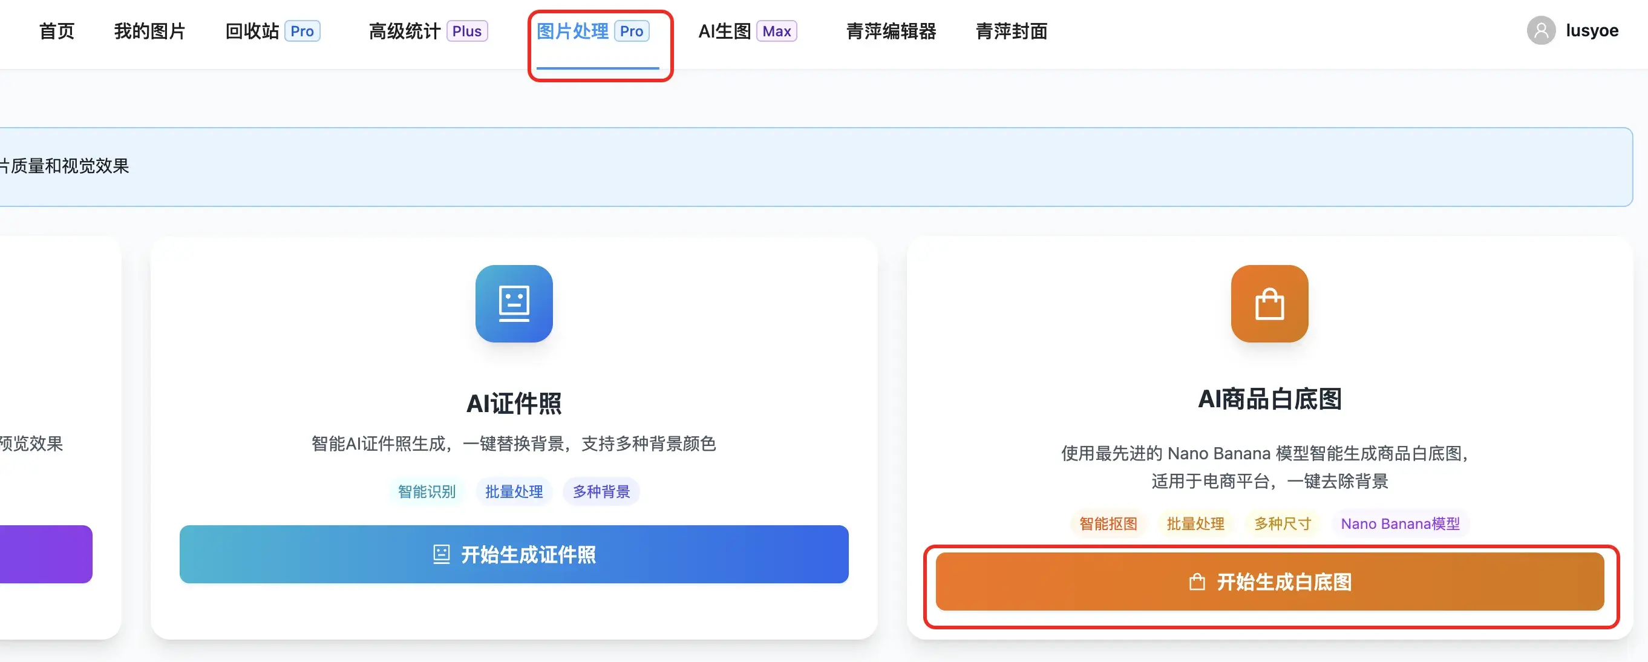Click the blue AI证件照 robot icon
Viewport: 1648px width, 662px height.
point(514,303)
